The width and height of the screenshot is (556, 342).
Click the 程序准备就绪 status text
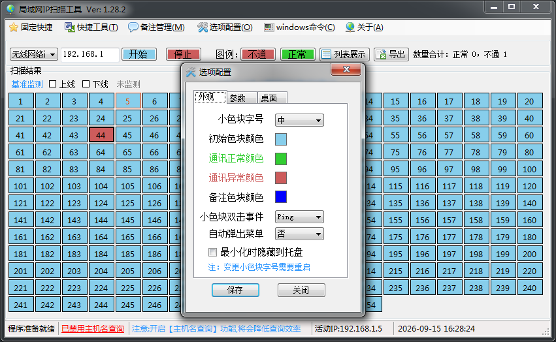[x=31, y=329]
